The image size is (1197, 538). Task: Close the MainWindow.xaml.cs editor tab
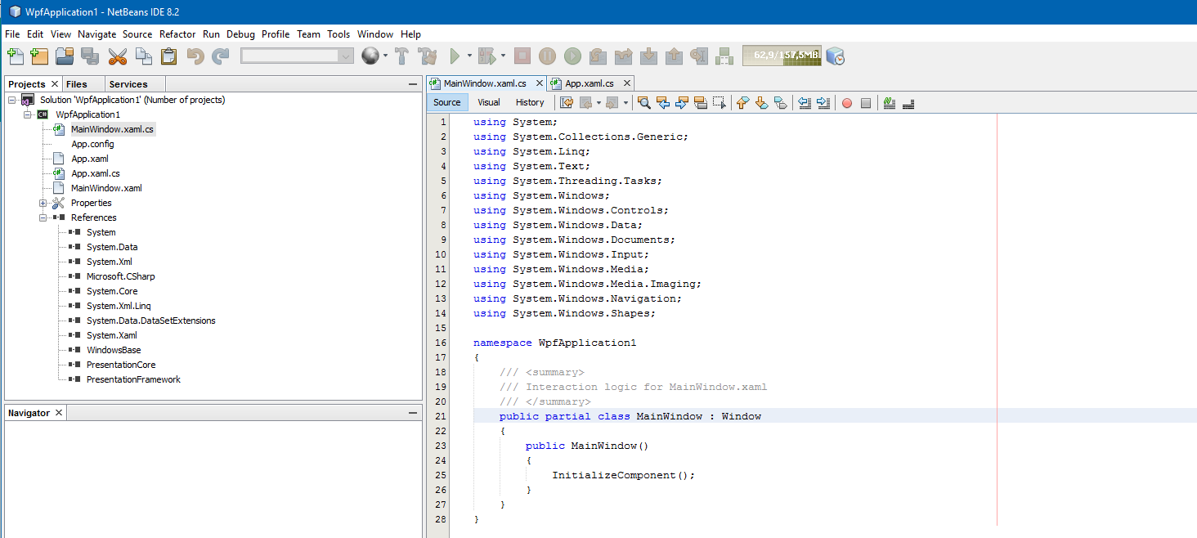coord(540,83)
